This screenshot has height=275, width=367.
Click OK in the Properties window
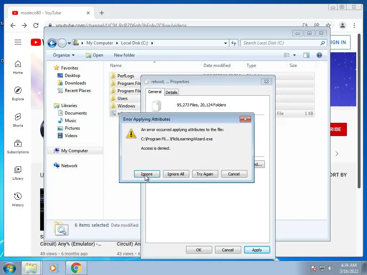pyautogui.click(x=199, y=250)
